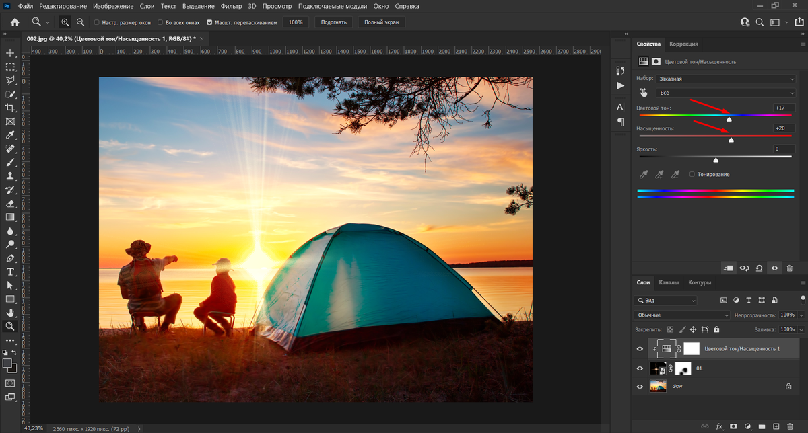This screenshot has width=808, height=433.
Task: Hide the 01 smart object layer
Action: click(640, 368)
